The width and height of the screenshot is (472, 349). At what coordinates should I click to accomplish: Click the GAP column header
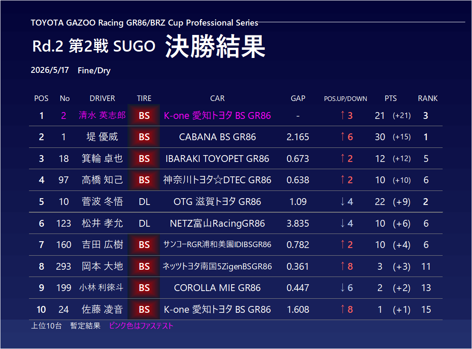click(298, 98)
